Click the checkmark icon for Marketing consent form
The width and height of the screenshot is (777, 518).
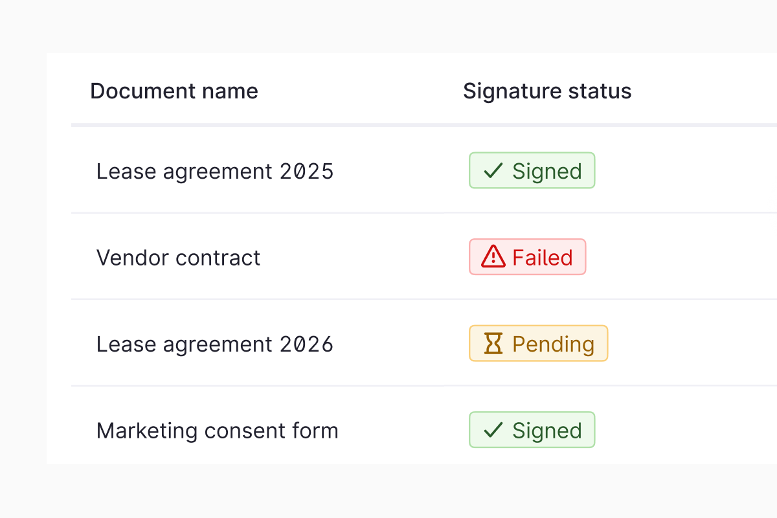coord(493,430)
